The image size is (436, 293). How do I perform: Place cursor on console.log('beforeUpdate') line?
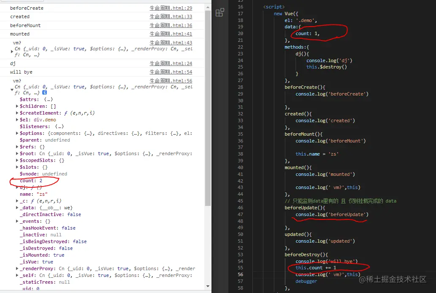pyautogui.click(x=332, y=214)
